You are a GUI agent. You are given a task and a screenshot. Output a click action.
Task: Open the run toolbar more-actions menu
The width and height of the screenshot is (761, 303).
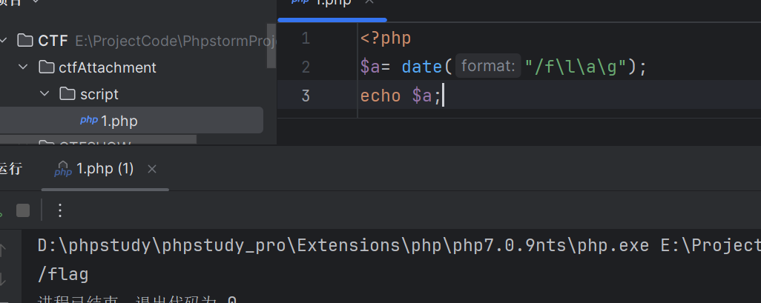tap(60, 210)
